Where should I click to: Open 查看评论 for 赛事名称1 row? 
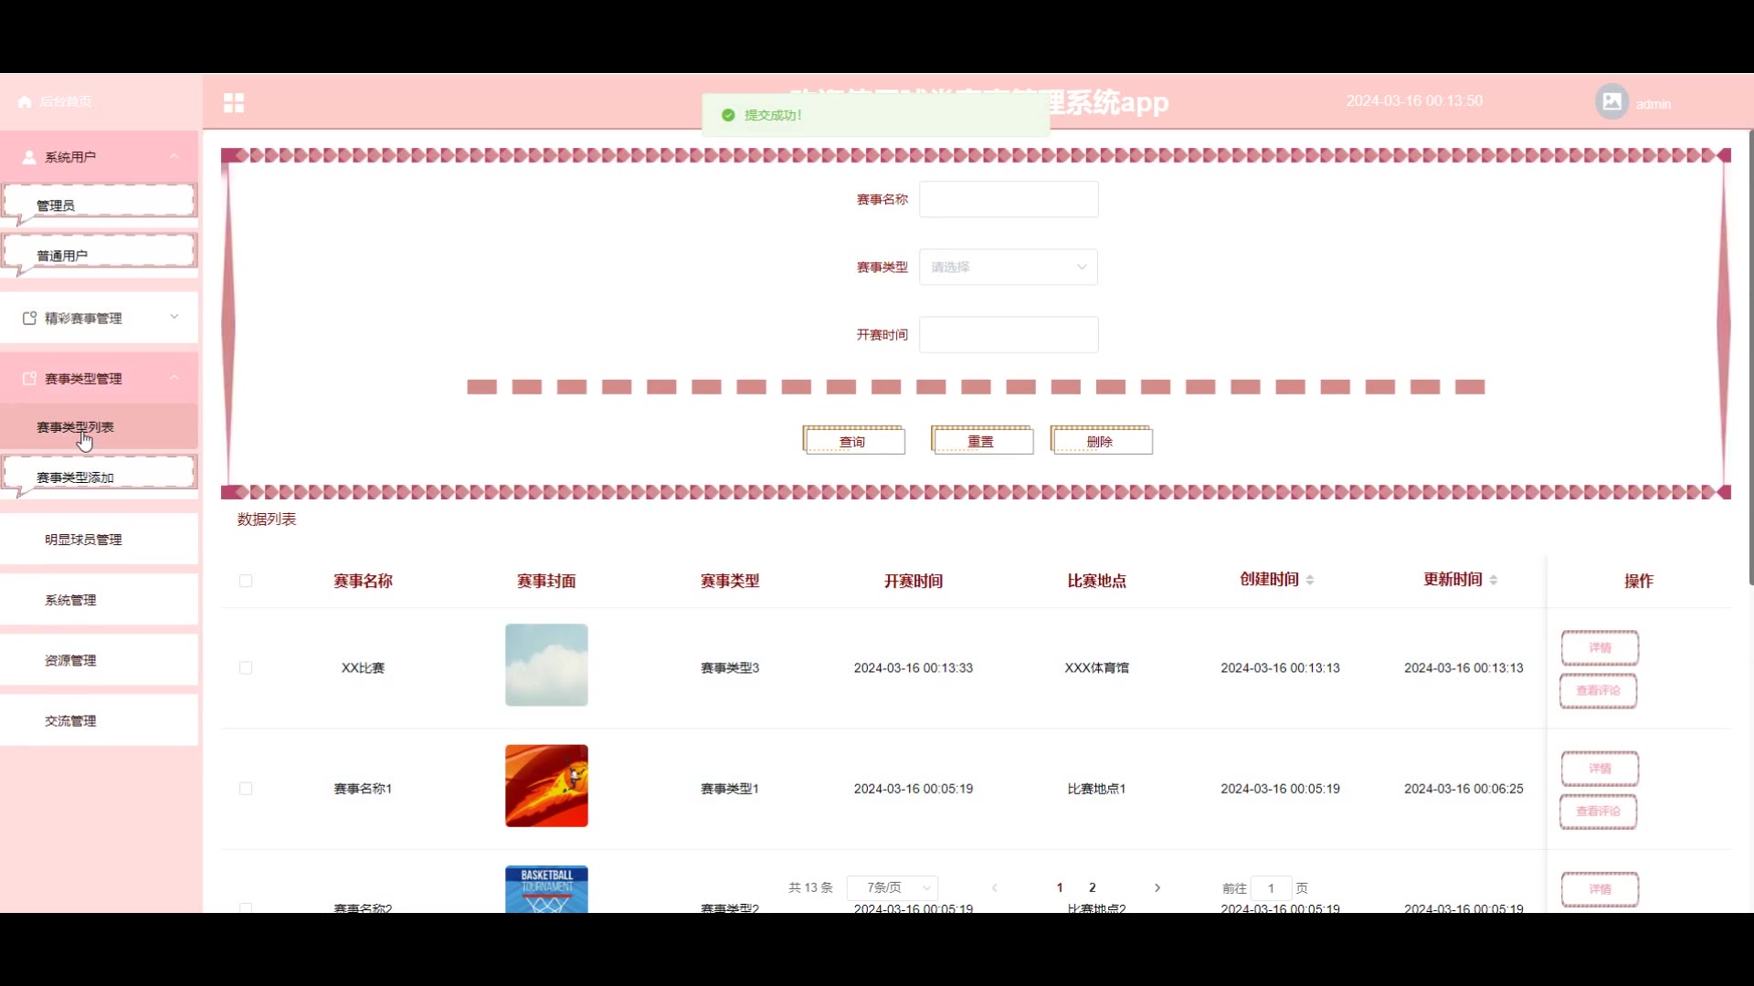1599,811
